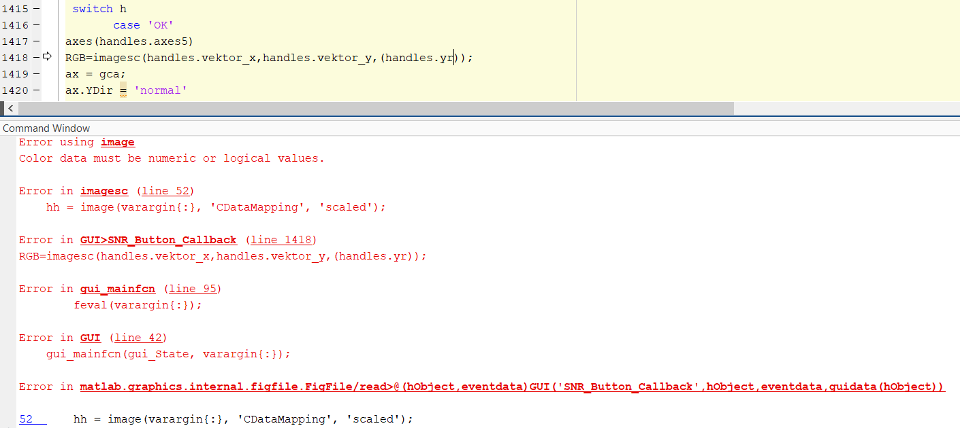Set breakpoint on line 1419 dash
The width and height of the screenshot is (960, 428).
(x=35, y=74)
